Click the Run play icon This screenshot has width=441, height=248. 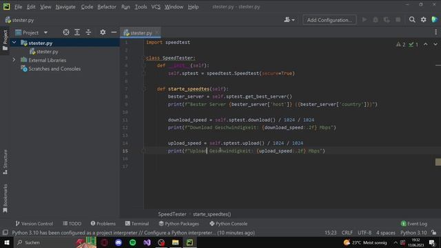pyautogui.click(x=365, y=20)
